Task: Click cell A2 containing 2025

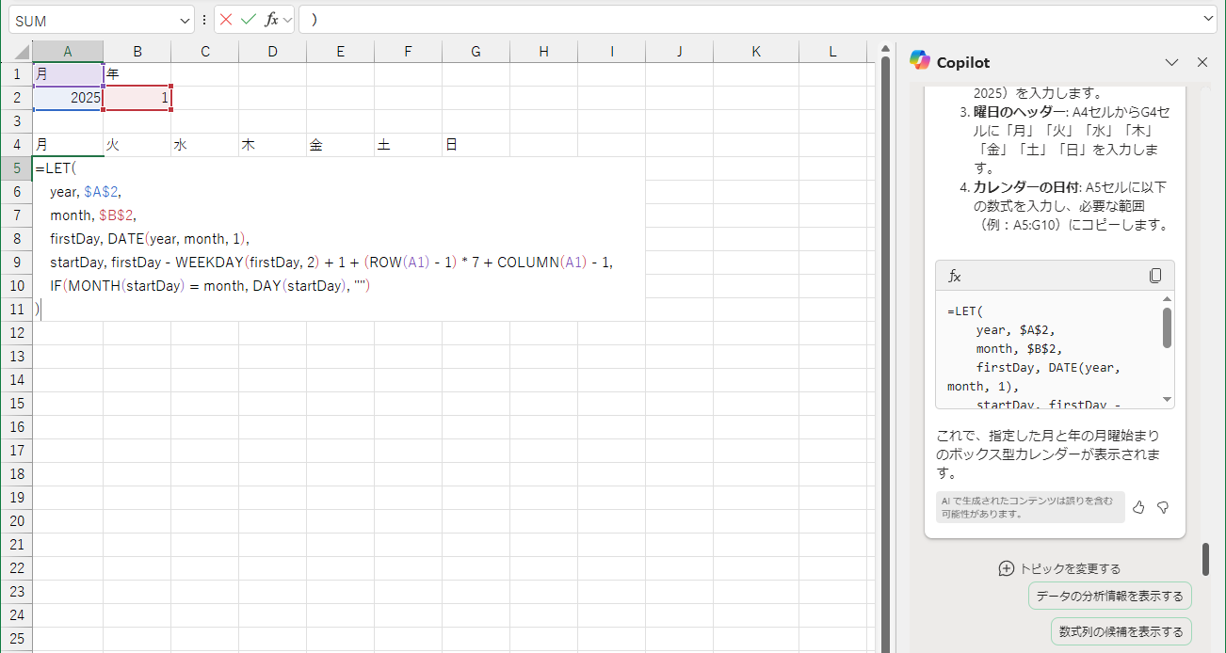Action: tap(68, 98)
